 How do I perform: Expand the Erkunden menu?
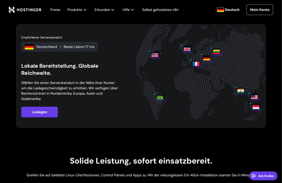(104, 10)
